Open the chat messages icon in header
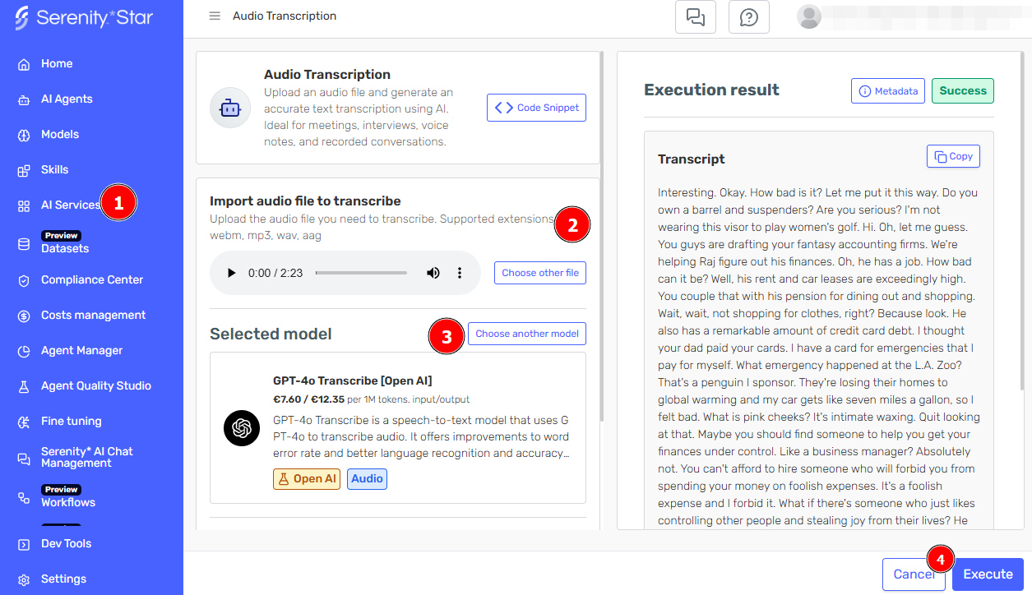Screen dimensions: 1032x595 coord(696,17)
